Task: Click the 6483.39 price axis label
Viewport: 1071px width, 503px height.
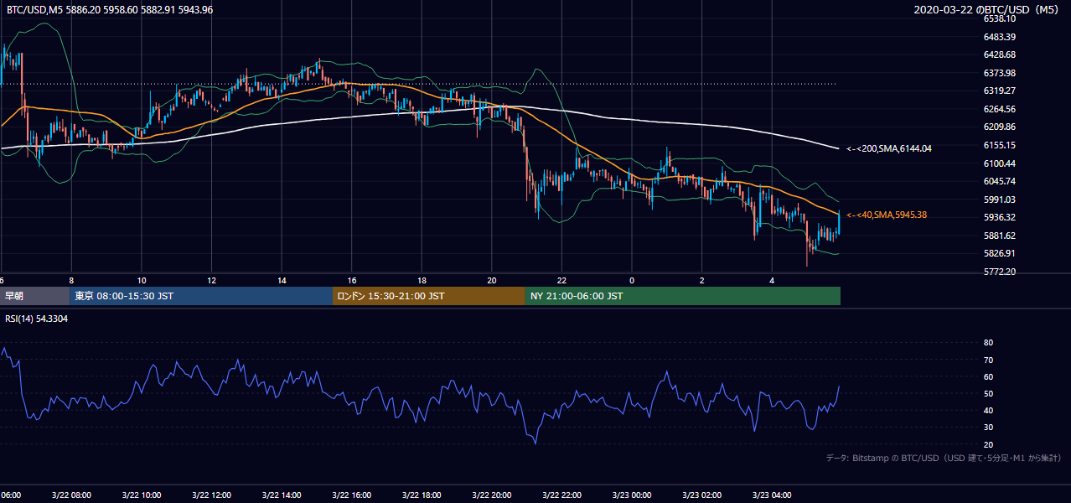Action: (x=1000, y=37)
